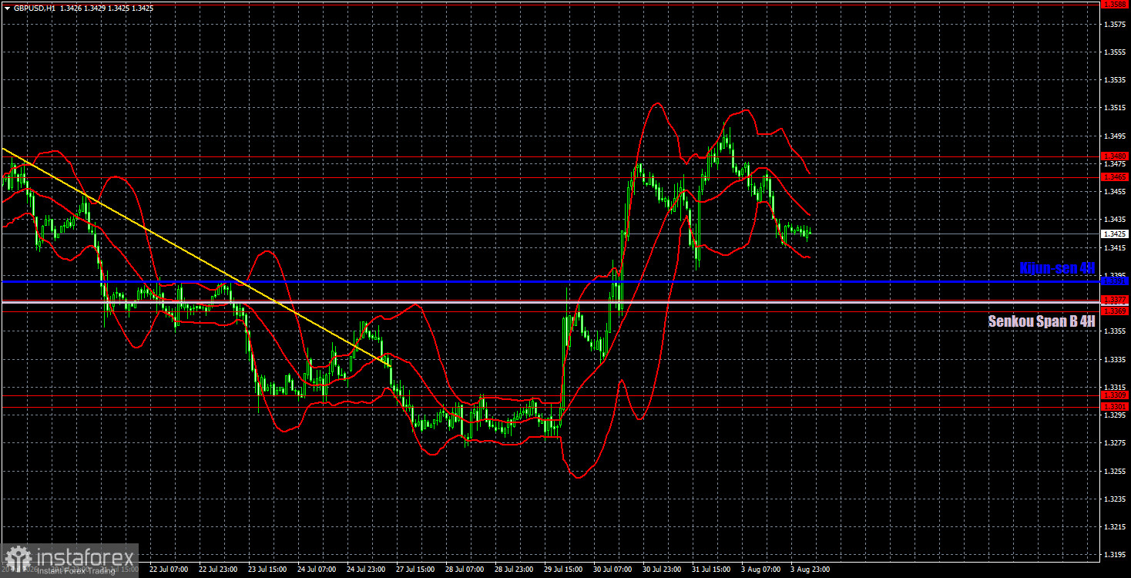1131x578 pixels.
Task: Click the 1.3215 price axis label
Action: click(1115, 527)
